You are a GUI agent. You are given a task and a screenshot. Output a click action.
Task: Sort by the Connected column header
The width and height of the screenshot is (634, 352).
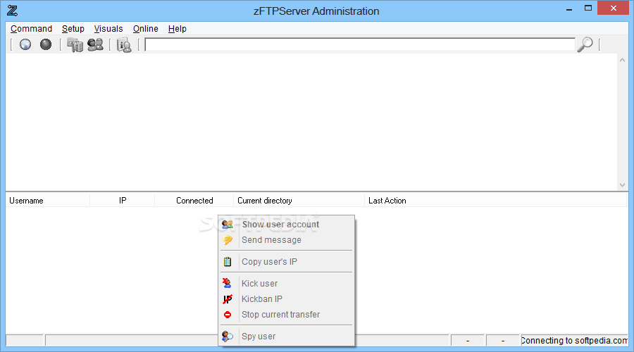[x=194, y=201]
